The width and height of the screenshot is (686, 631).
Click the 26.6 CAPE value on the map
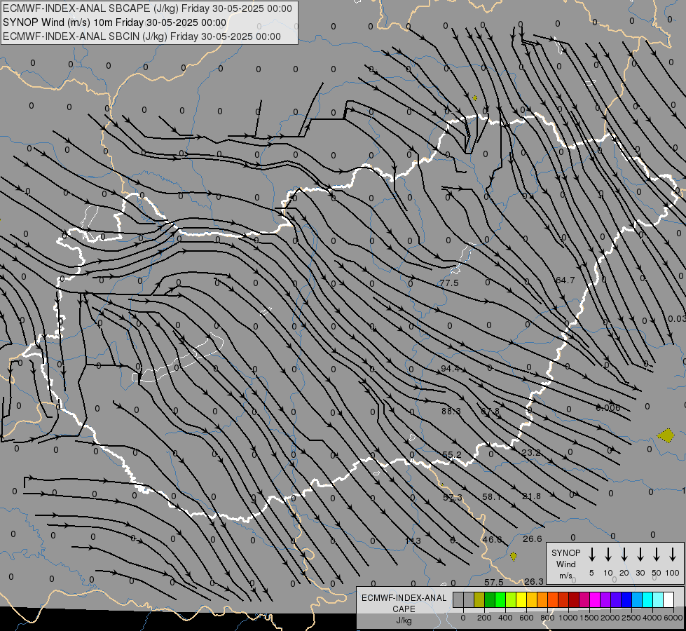(533, 538)
